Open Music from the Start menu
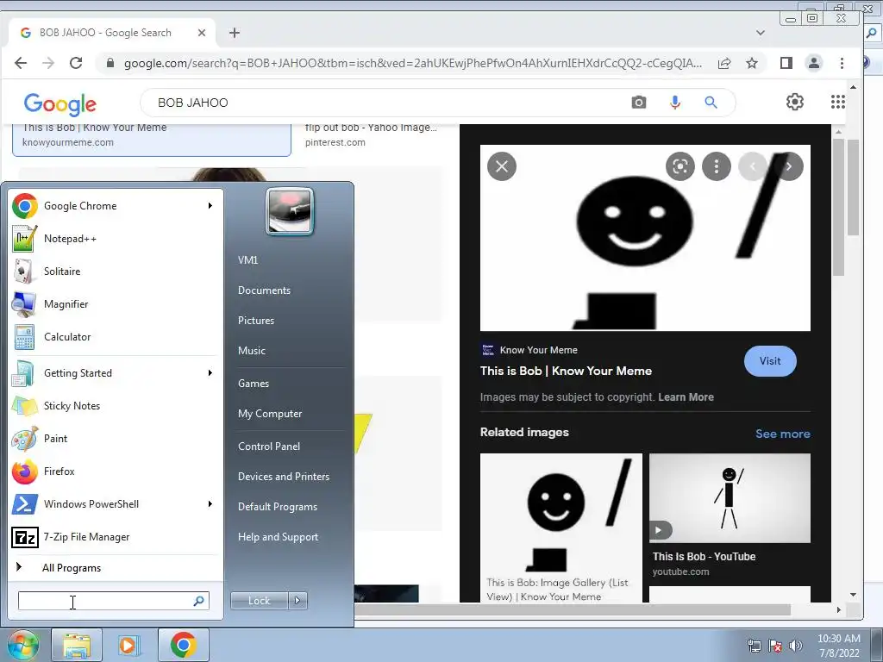 [252, 351]
